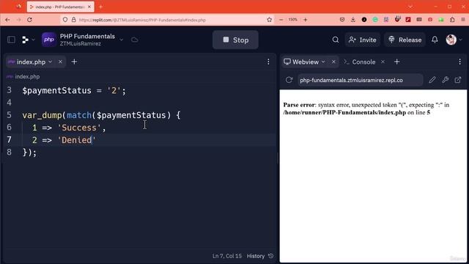Click the tracking protection shield icon
Image resolution: width=469 pixels, height=264 pixels.
pos(65,20)
